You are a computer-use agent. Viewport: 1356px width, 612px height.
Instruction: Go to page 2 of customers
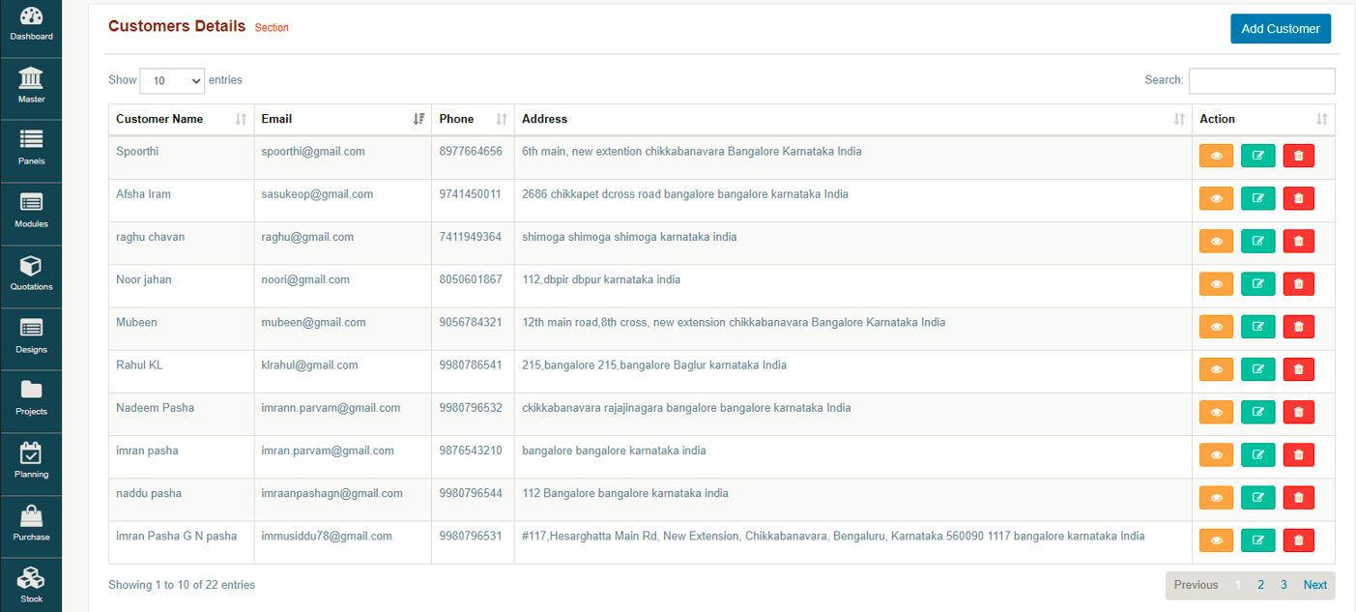(1260, 585)
